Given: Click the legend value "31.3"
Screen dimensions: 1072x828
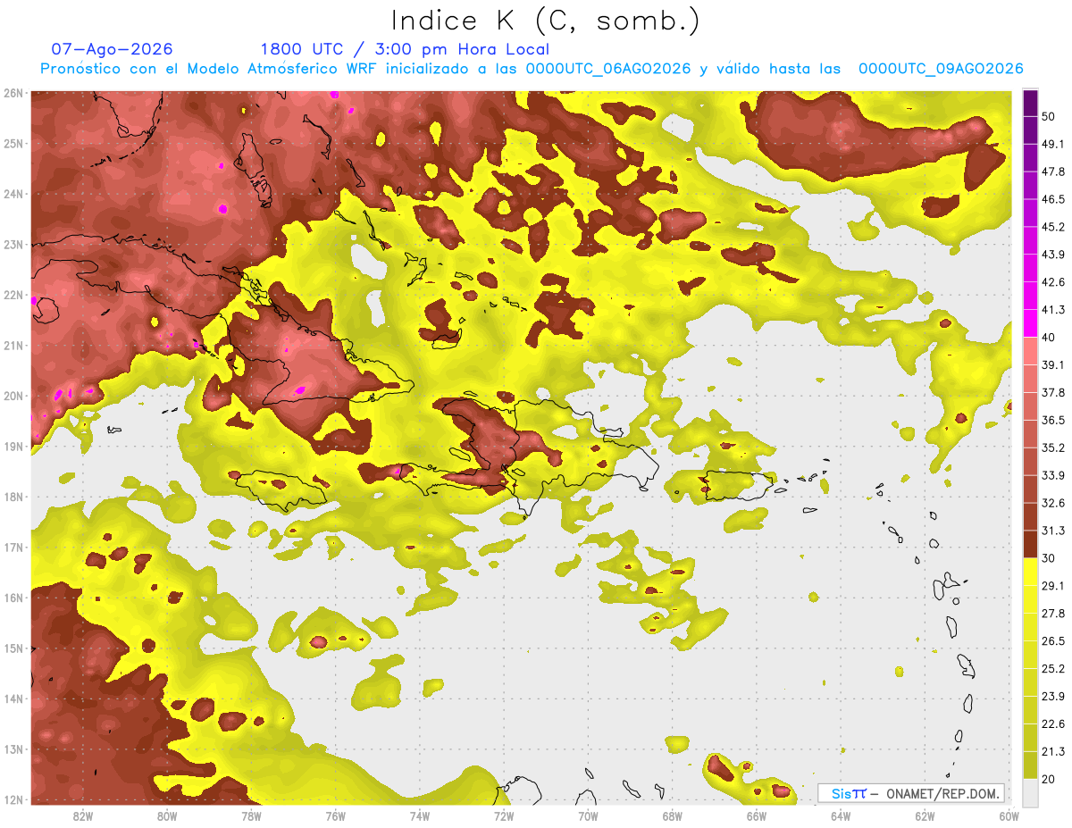Looking at the screenshot, I should click(x=1053, y=531).
